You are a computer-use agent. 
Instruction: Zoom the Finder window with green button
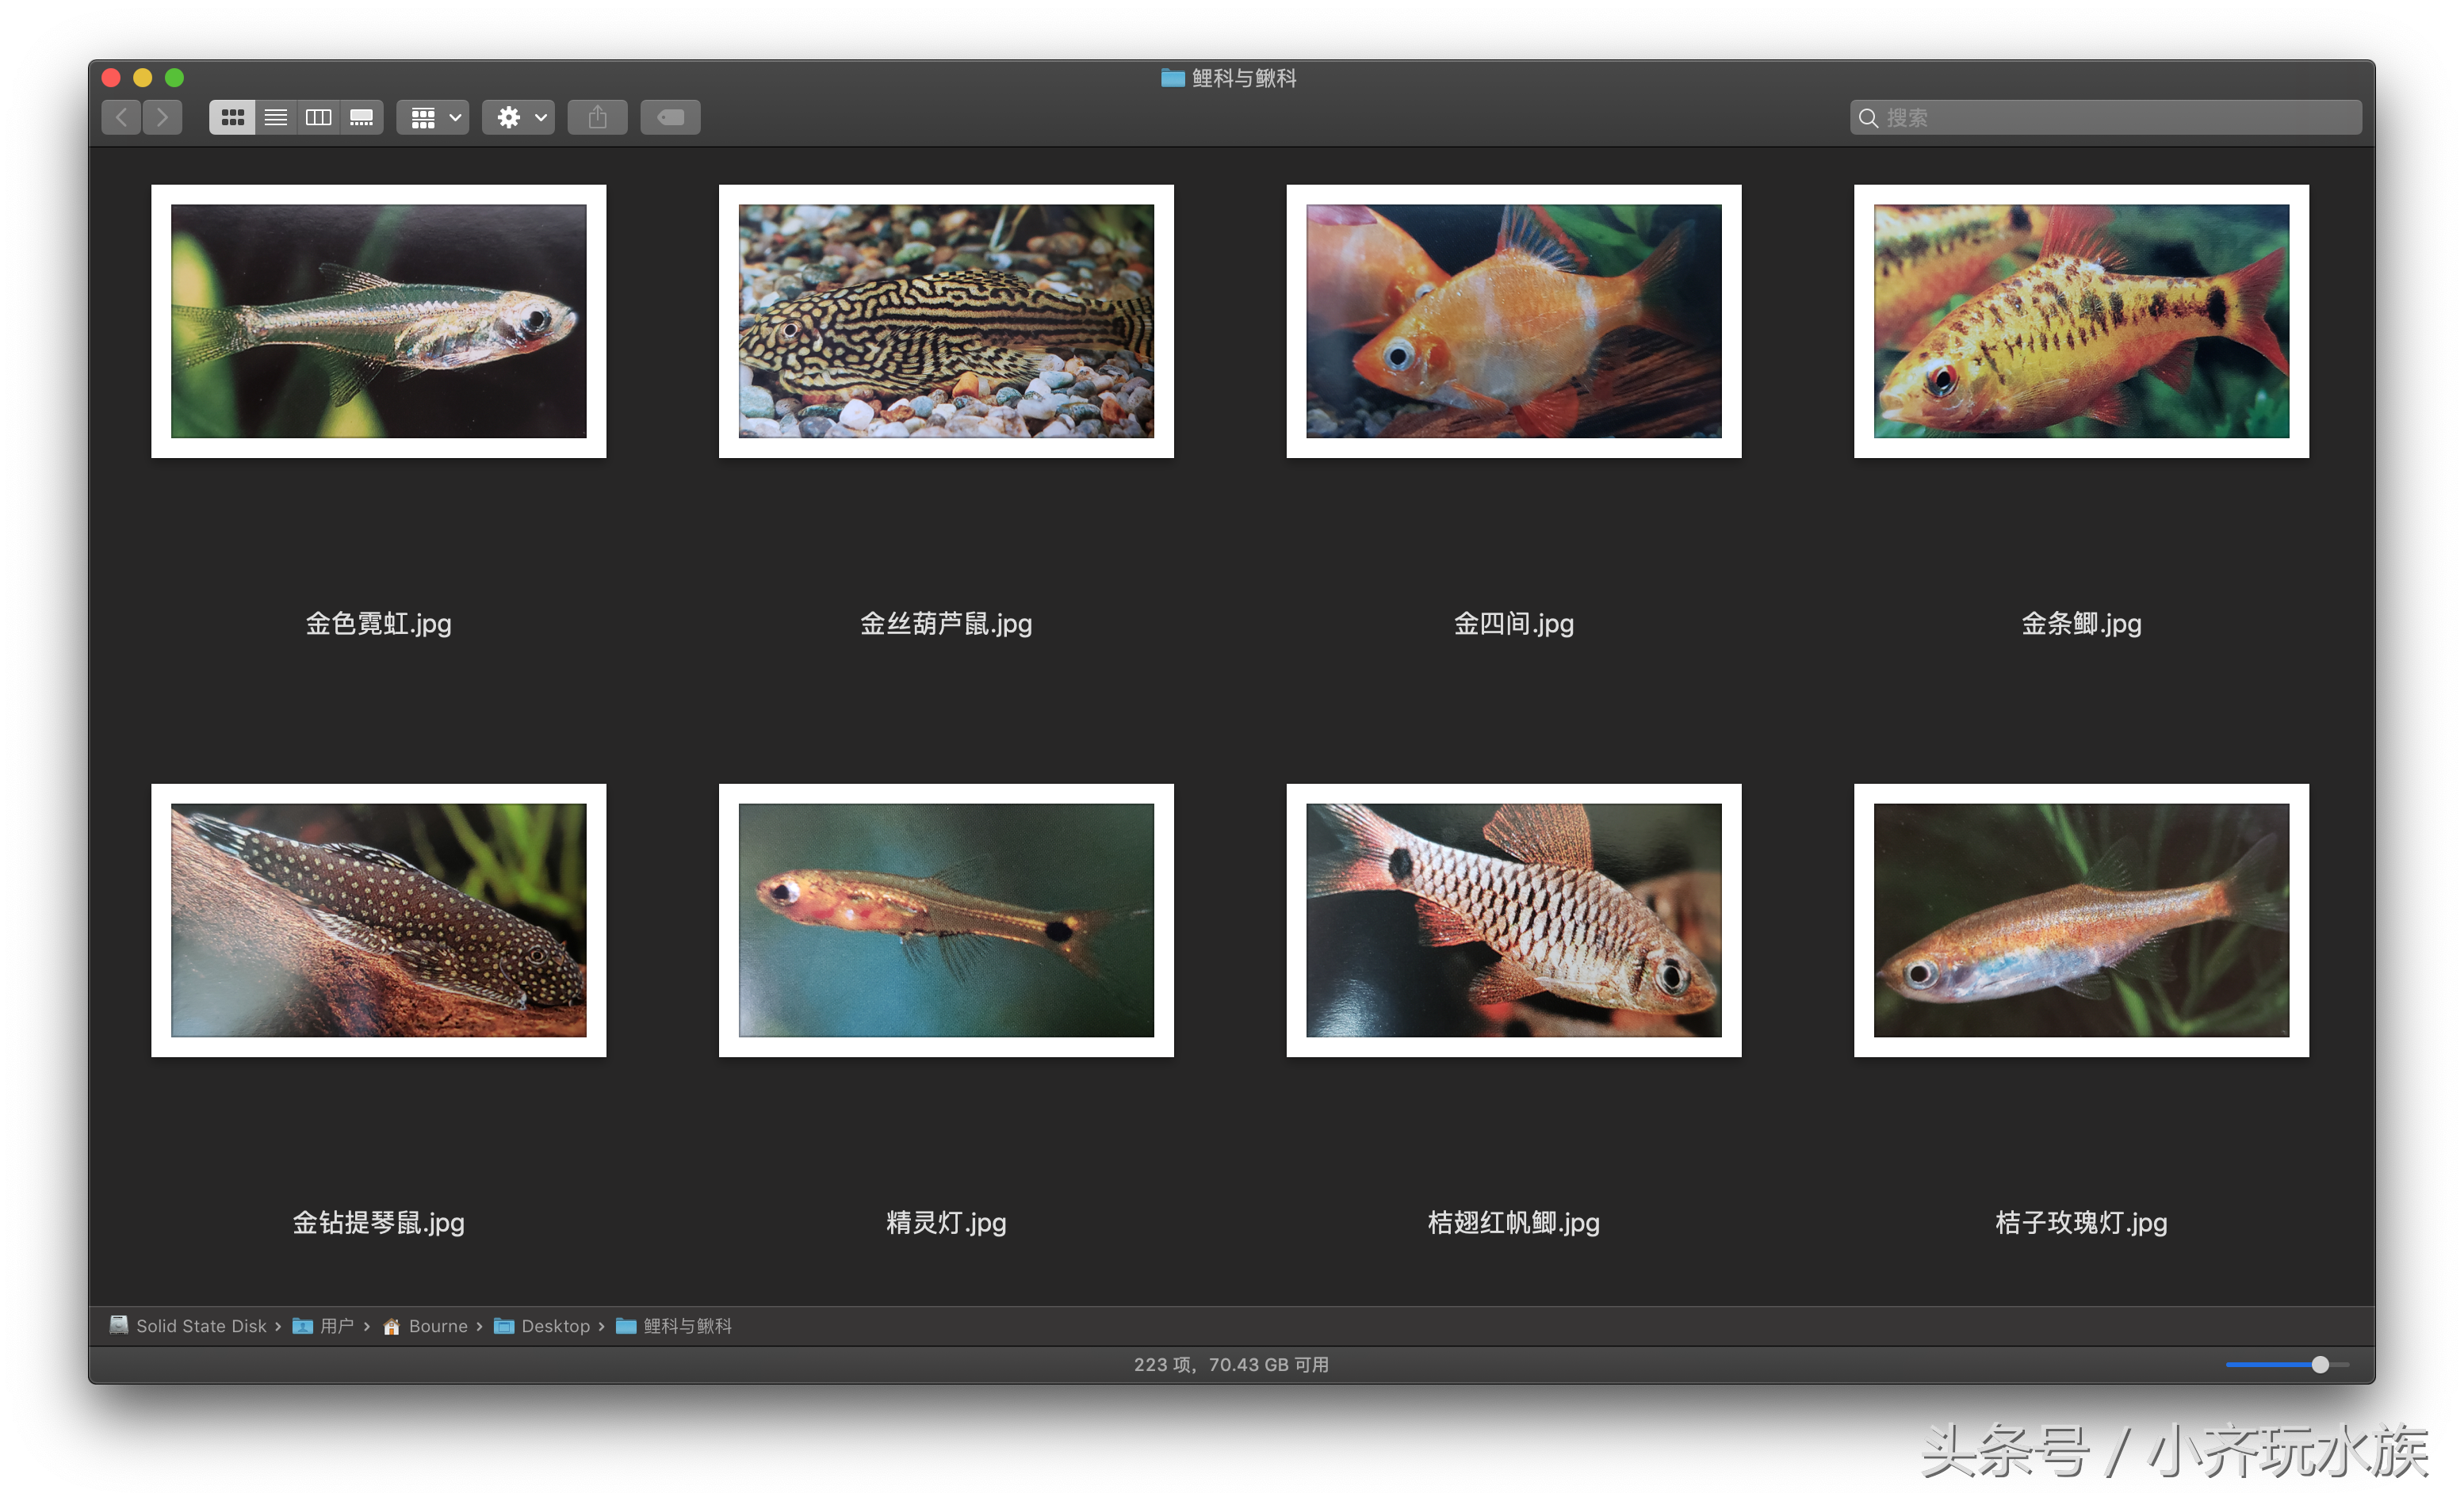click(x=174, y=78)
